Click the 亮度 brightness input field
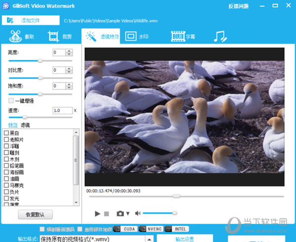The width and height of the screenshot is (296, 242). click(x=59, y=52)
